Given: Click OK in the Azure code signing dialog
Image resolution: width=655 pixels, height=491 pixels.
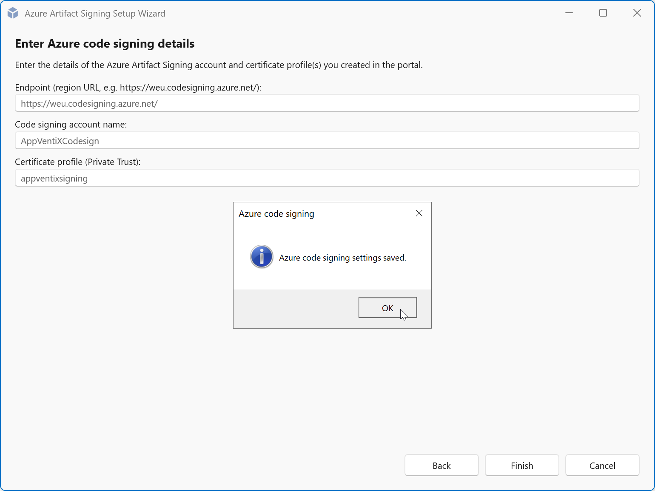Looking at the screenshot, I should pos(387,308).
